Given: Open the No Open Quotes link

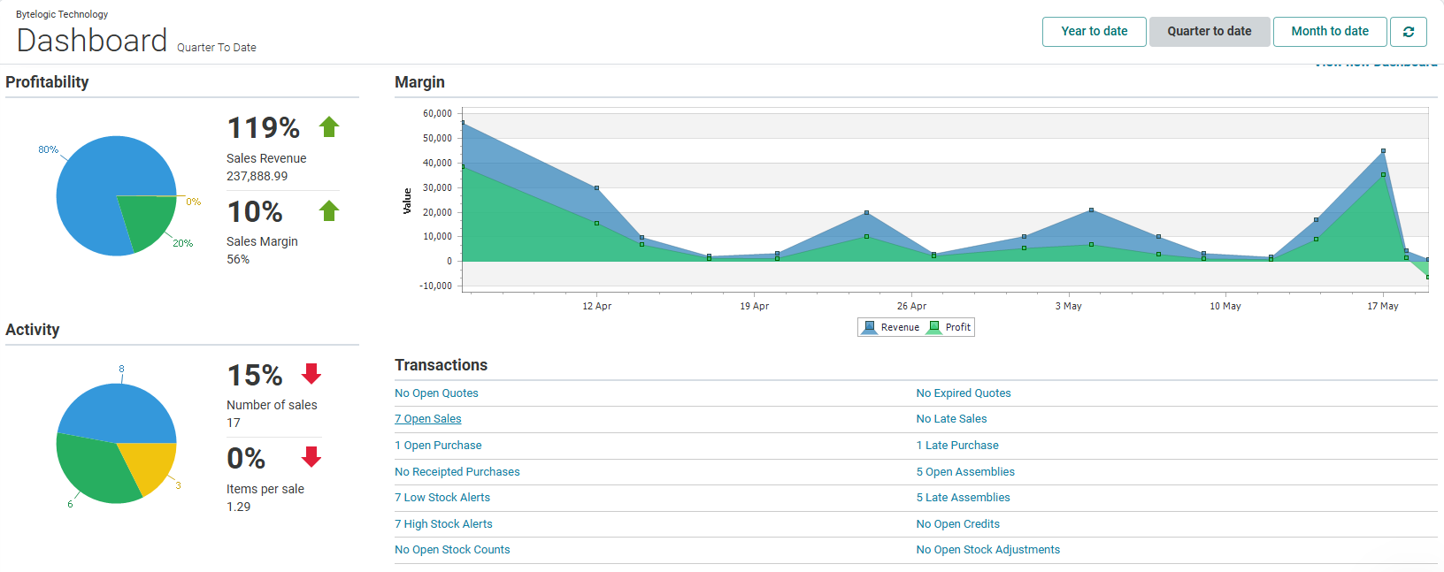Looking at the screenshot, I should (x=436, y=393).
